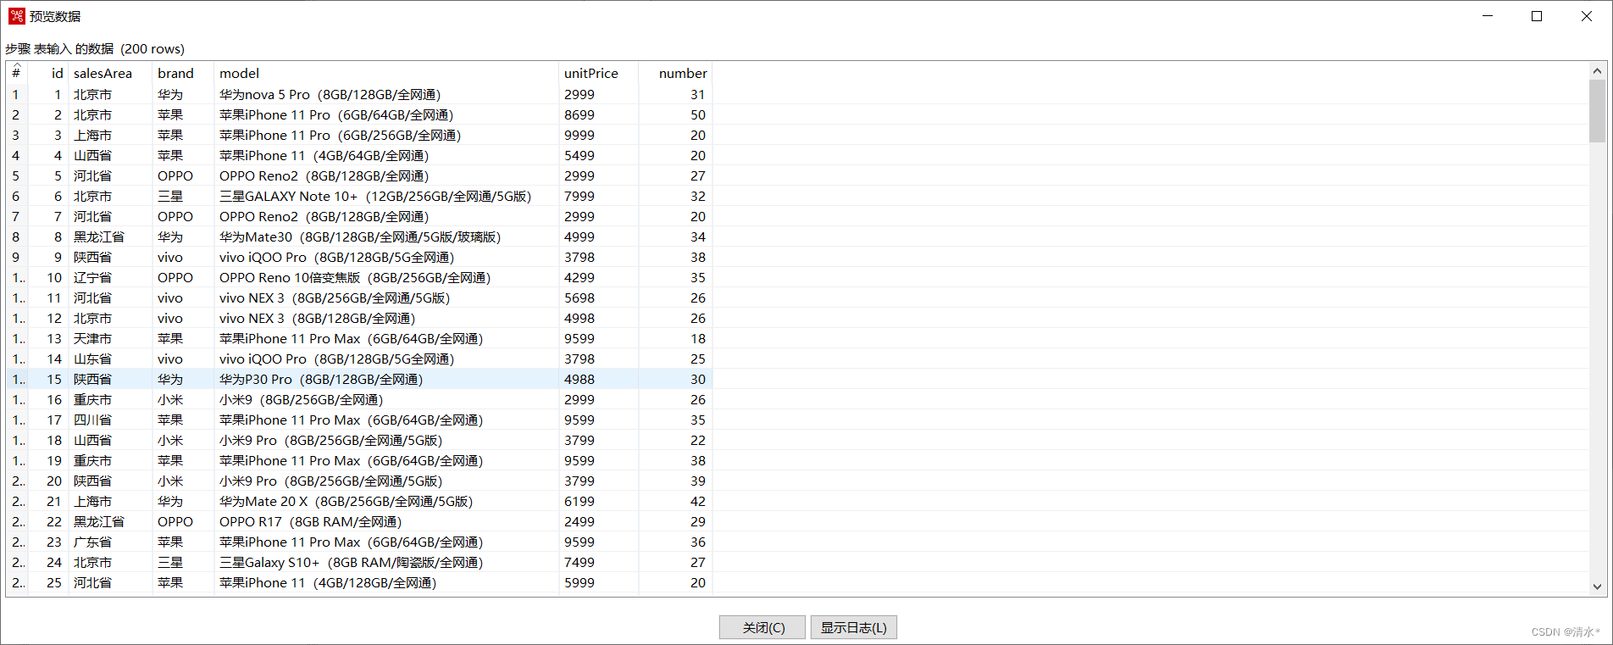
Task: Click unitPrice value 5499
Action: tap(579, 155)
